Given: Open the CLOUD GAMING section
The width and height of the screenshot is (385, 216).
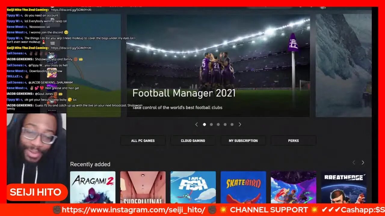Looking at the screenshot, I should coord(193,140).
